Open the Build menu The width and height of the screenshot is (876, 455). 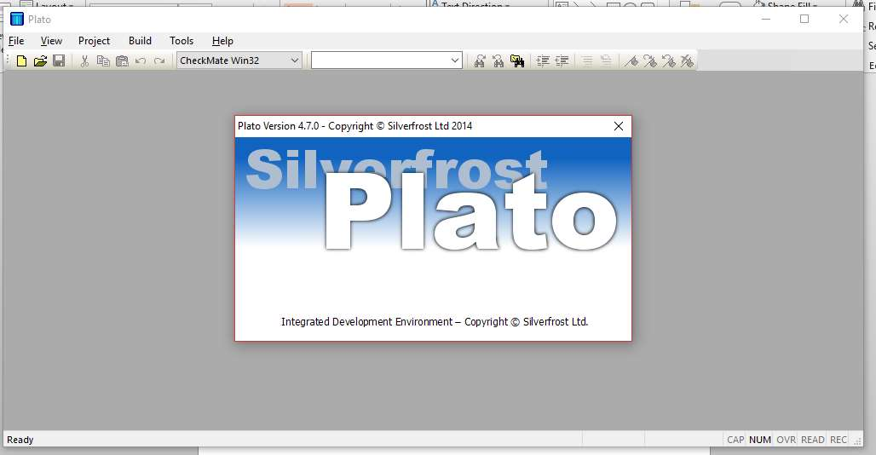point(140,41)
